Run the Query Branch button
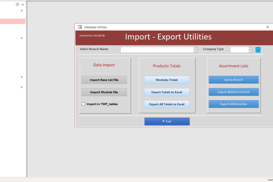The image size is (273, 182). click(233, 80)
